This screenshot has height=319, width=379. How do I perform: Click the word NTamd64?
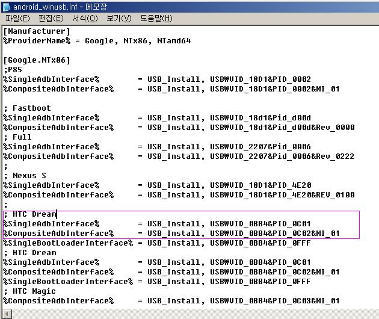pyautogui.click(x=174, y=41)
